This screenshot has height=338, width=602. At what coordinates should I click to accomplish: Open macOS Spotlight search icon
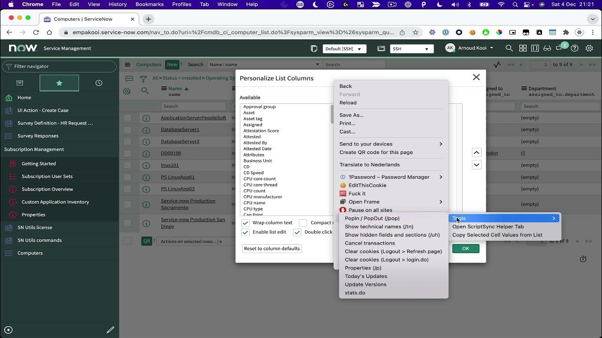tap(515, 4)
